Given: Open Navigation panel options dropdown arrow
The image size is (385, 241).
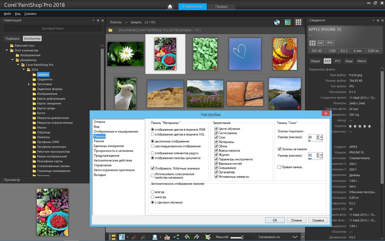Looking at the screenshot, I should tap(93, 20).
